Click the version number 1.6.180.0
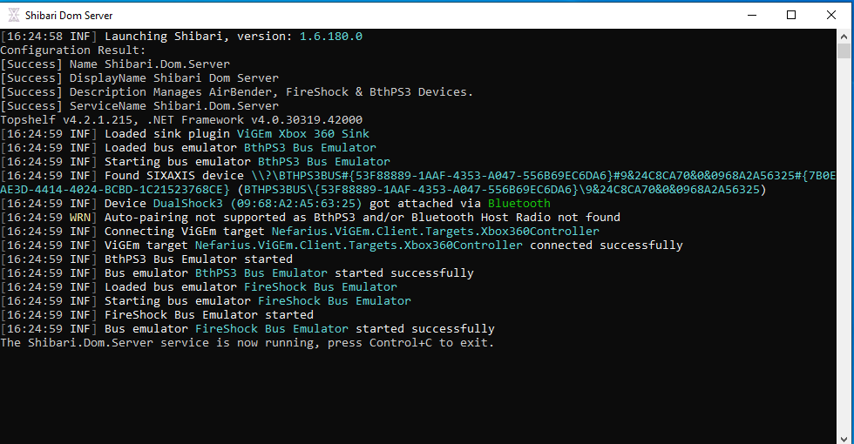The height and width of the screenshot is (444, 854). 330,37
